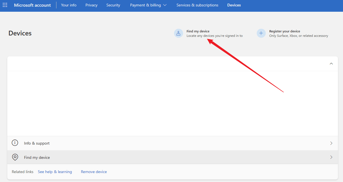Click the Devices page heading
This screenshot has height=182, width=343.
pos(20,33)
